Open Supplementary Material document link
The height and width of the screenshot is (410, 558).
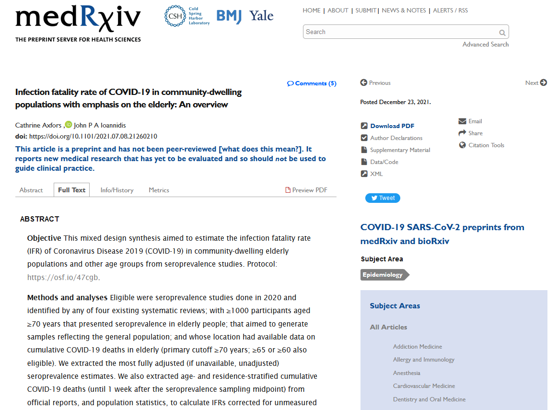[400, 150]
